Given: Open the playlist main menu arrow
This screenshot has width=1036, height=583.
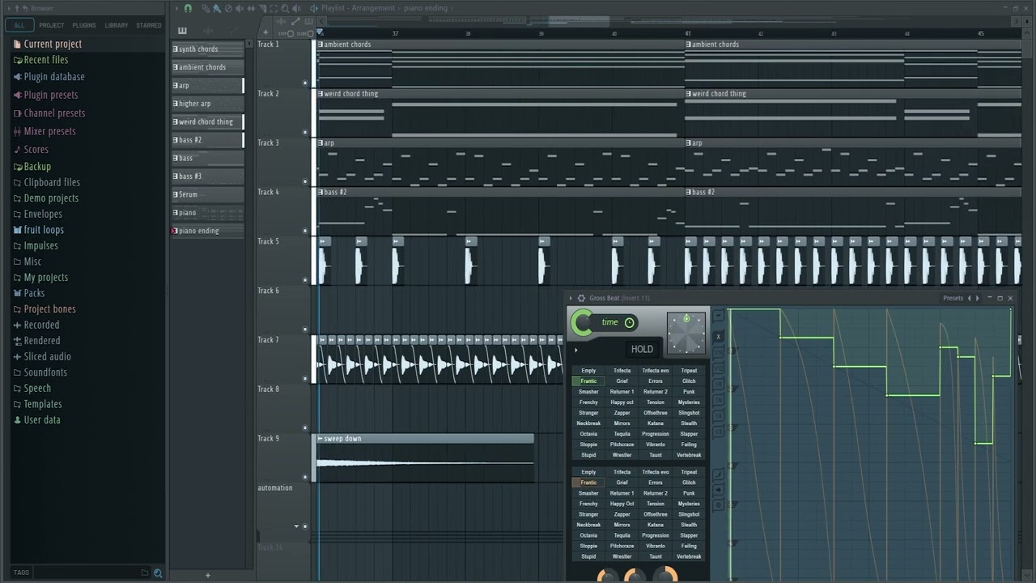Looking at the screenshot, I should (x=176, y=8).
